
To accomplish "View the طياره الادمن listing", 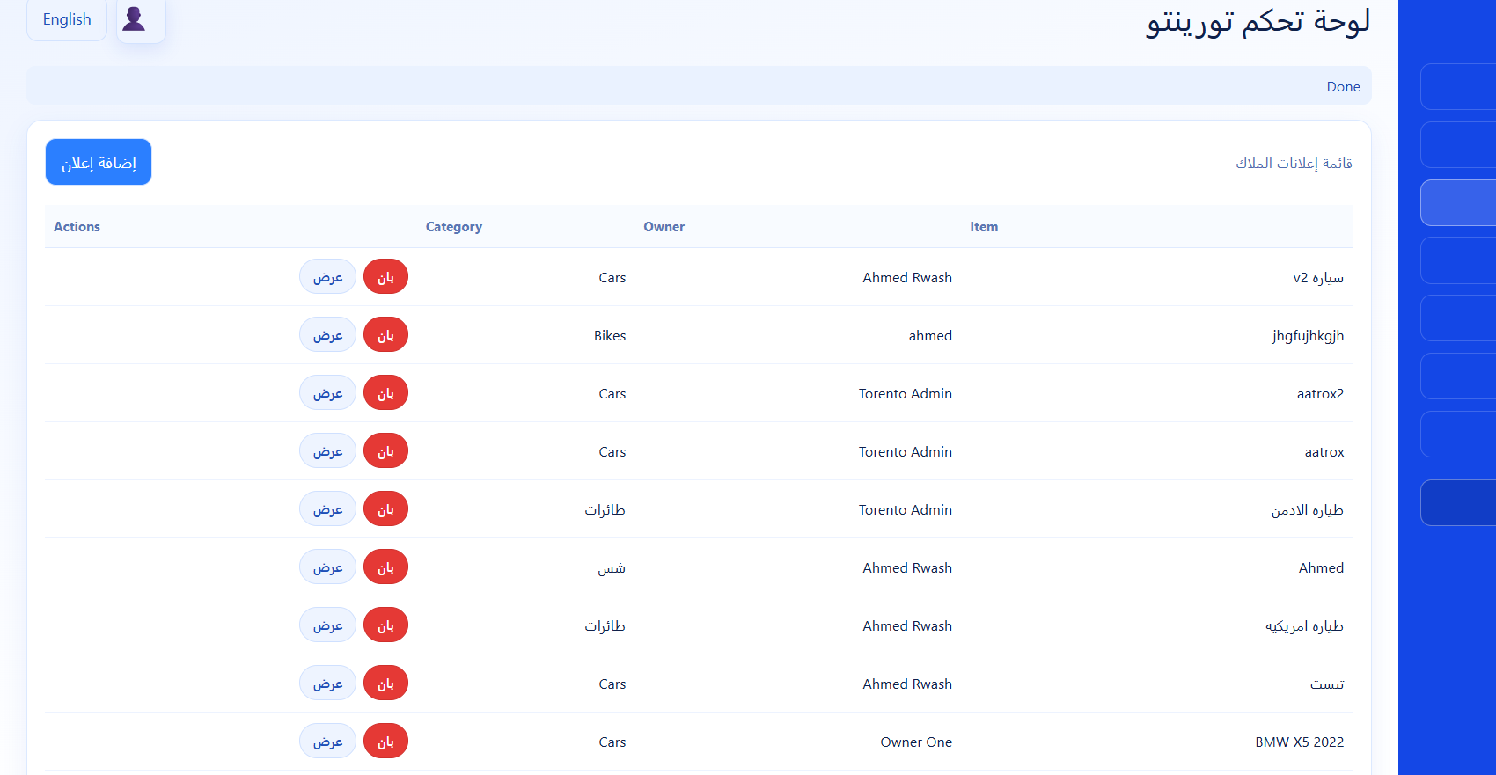I will (327, 509).
